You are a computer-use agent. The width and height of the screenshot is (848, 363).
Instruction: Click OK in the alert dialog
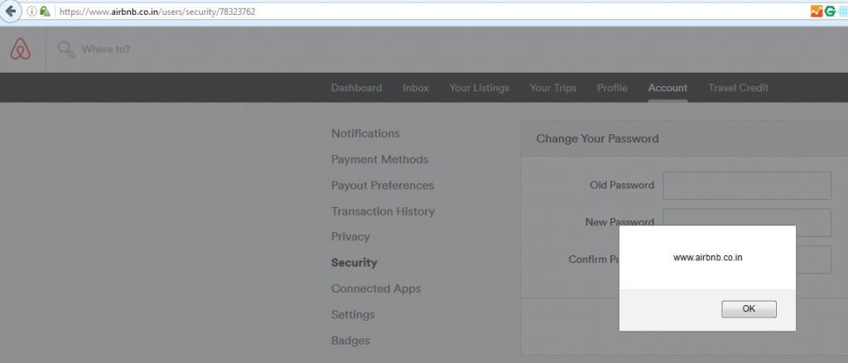(x=749, y=309)
